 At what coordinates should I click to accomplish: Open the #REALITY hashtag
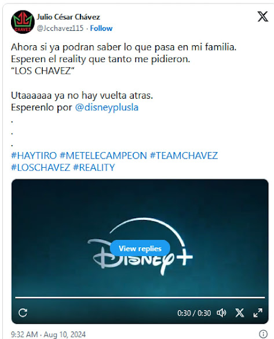[x=94, y=168]
